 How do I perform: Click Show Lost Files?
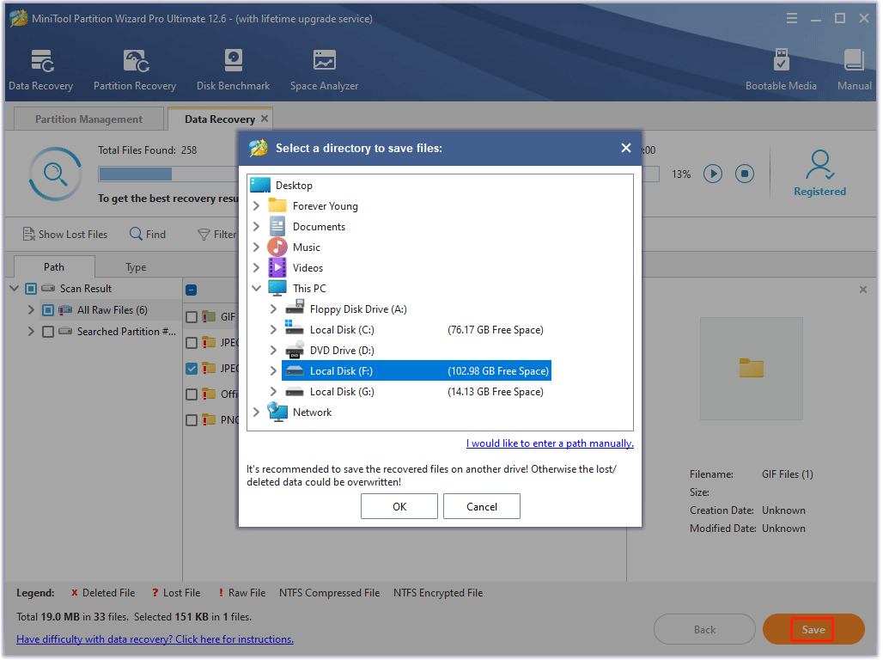65,234
